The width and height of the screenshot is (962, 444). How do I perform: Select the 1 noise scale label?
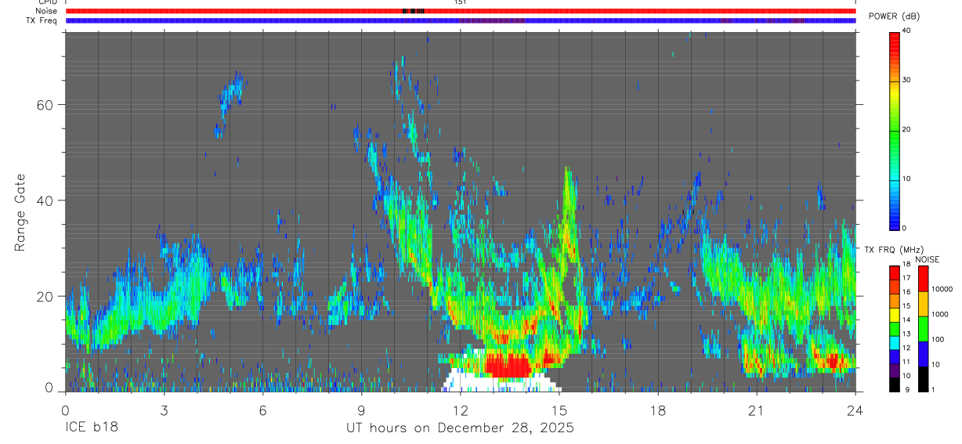[933, 389]
